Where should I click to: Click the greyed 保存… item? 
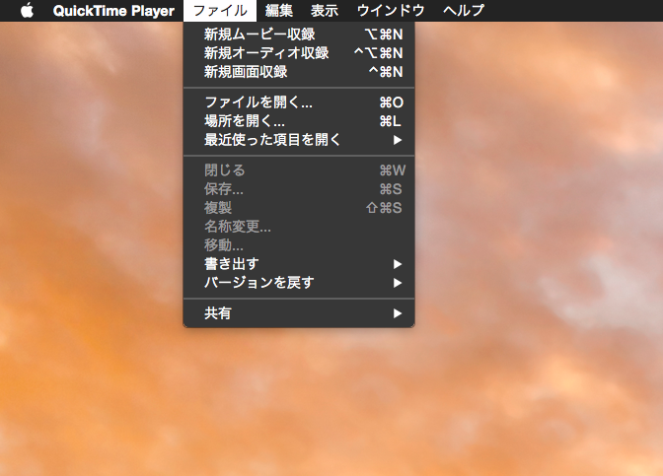(x=299, y=189)
